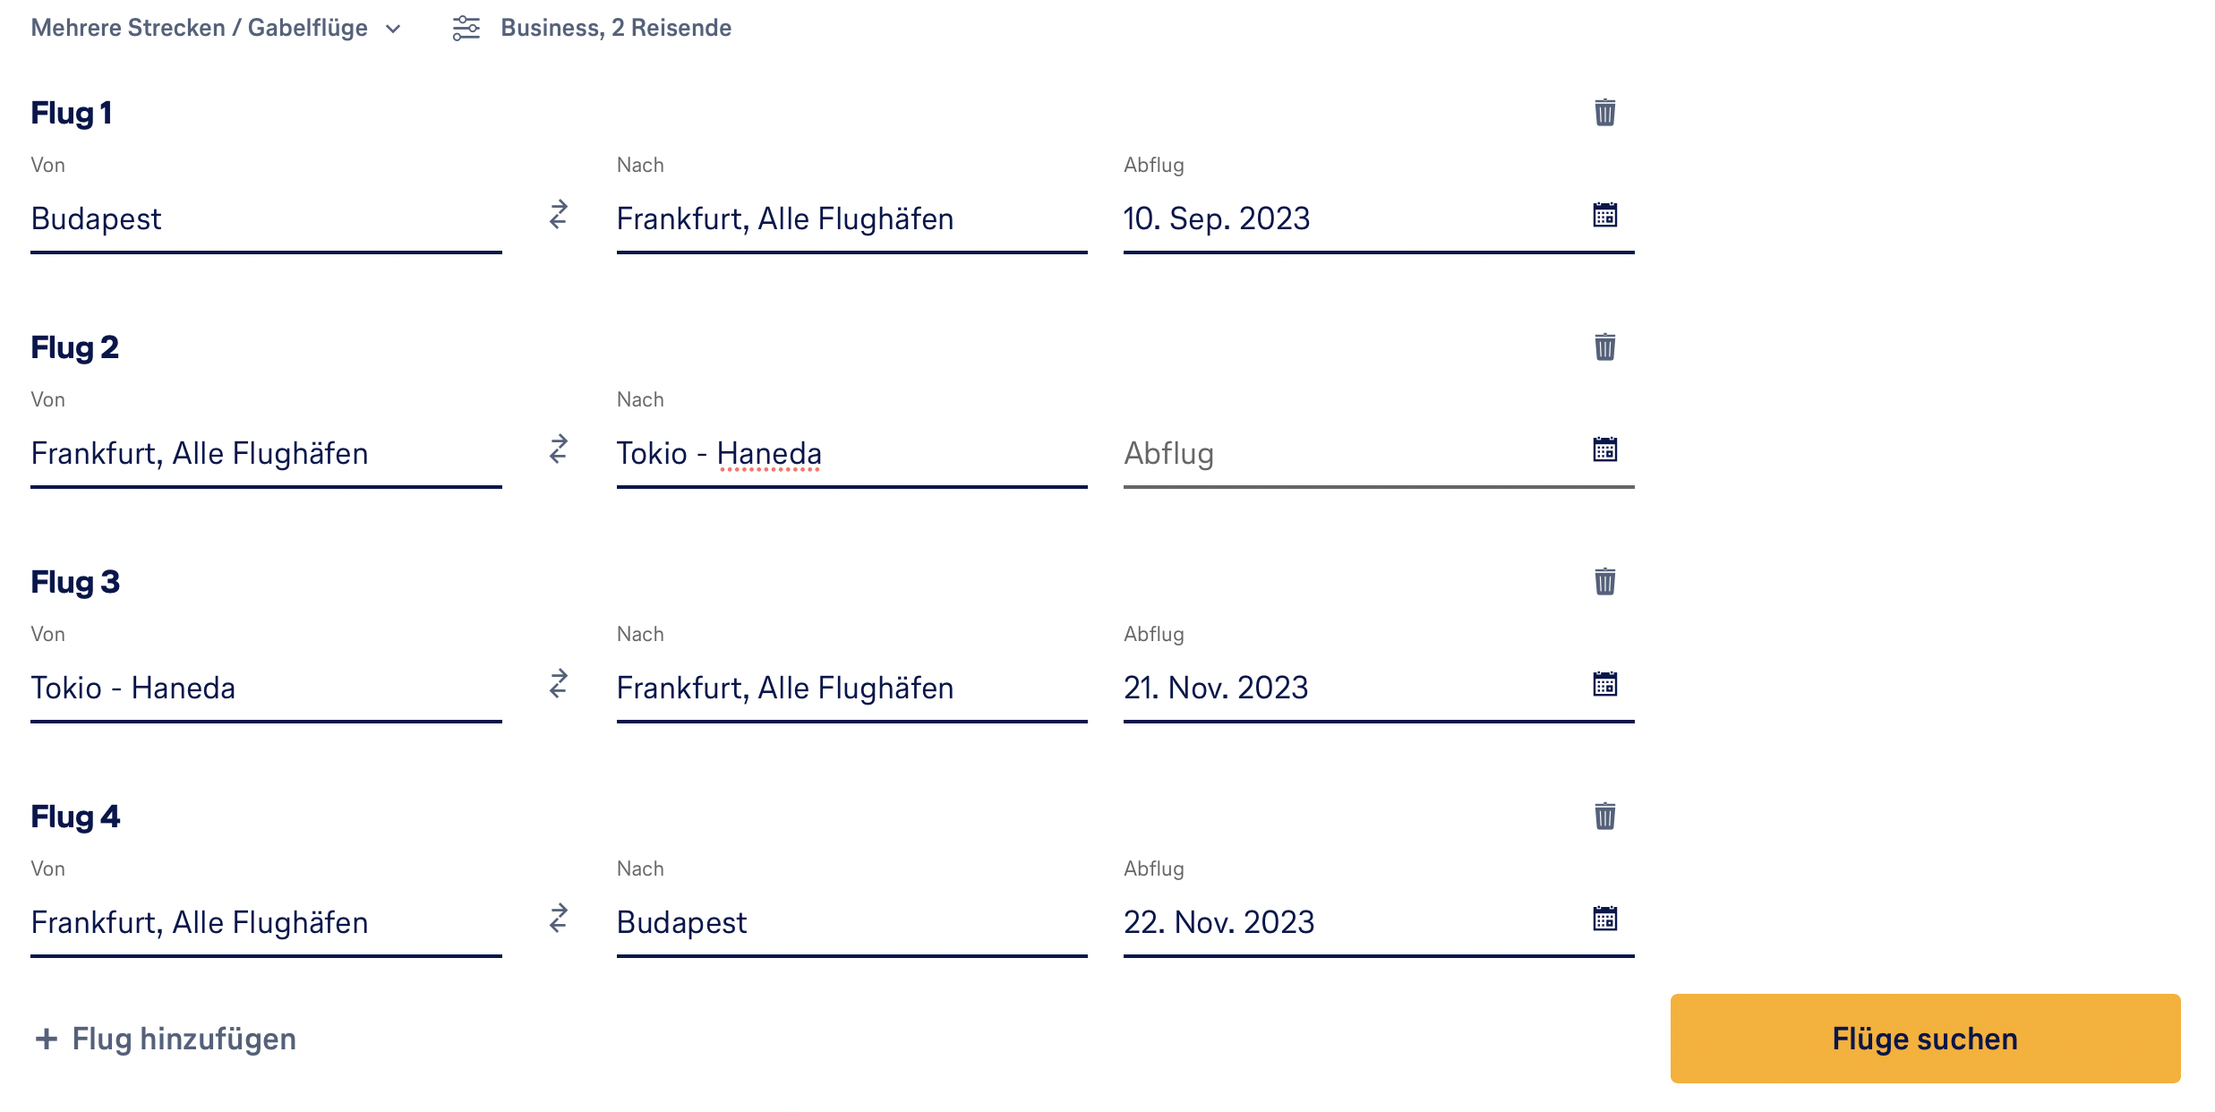The height and width of the screenshot is (1112, 2215).
Task: Open calendar icon for 22. Nov. 2023
Action: (1604, 919)
